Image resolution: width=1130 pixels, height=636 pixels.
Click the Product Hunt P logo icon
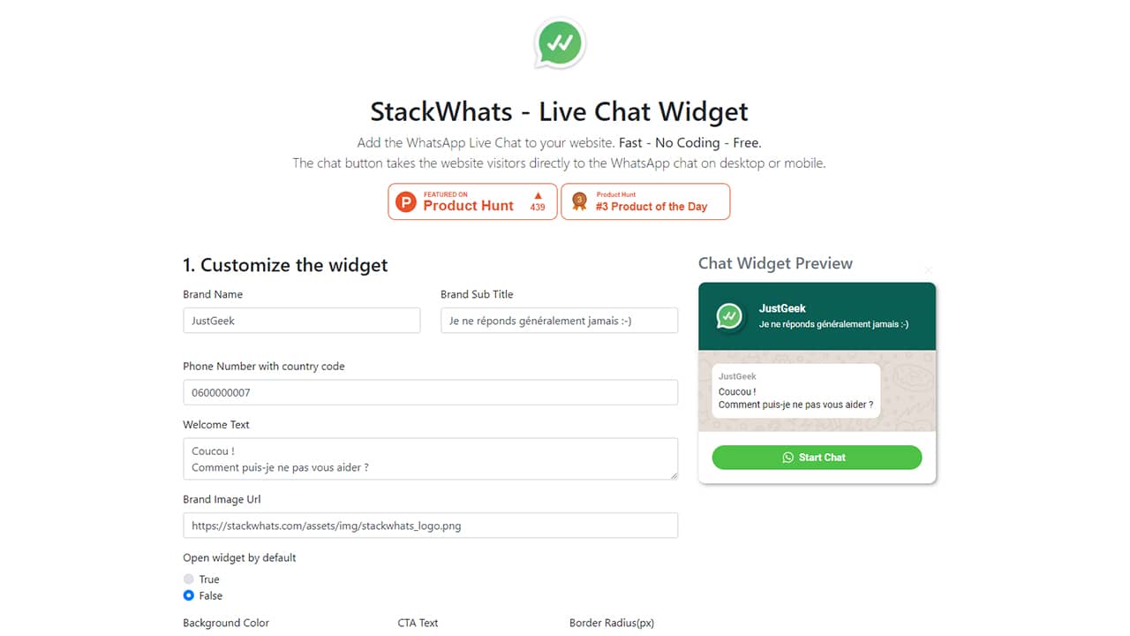[x=405, y=202]
